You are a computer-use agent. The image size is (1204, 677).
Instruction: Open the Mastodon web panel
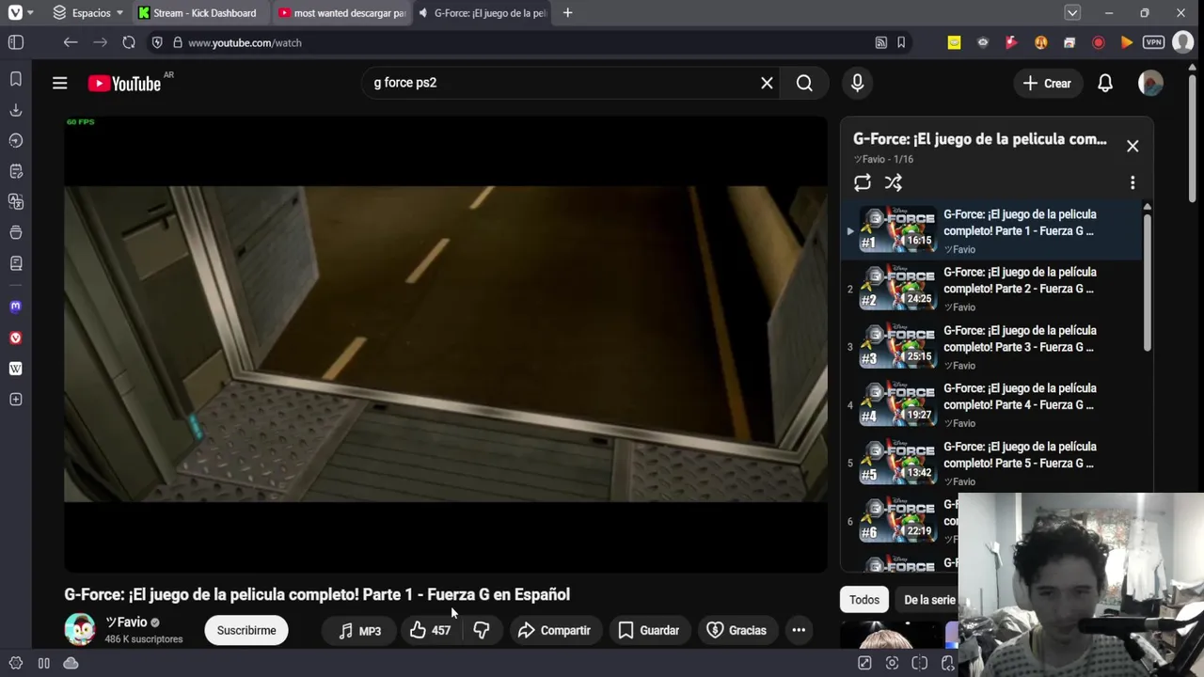coord(16,307)
